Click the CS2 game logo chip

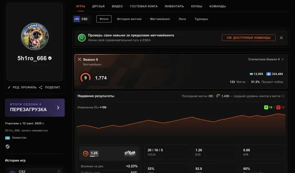pos(82,19)
